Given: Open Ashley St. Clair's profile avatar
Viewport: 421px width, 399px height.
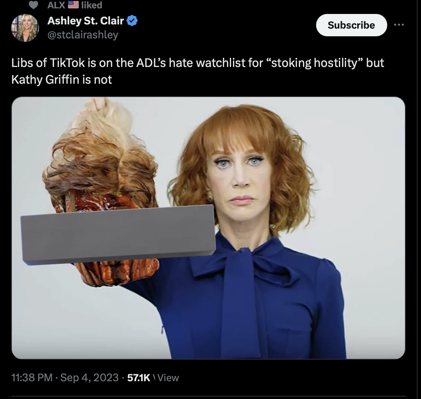Looking at the screenshot, I should point(25,28).
